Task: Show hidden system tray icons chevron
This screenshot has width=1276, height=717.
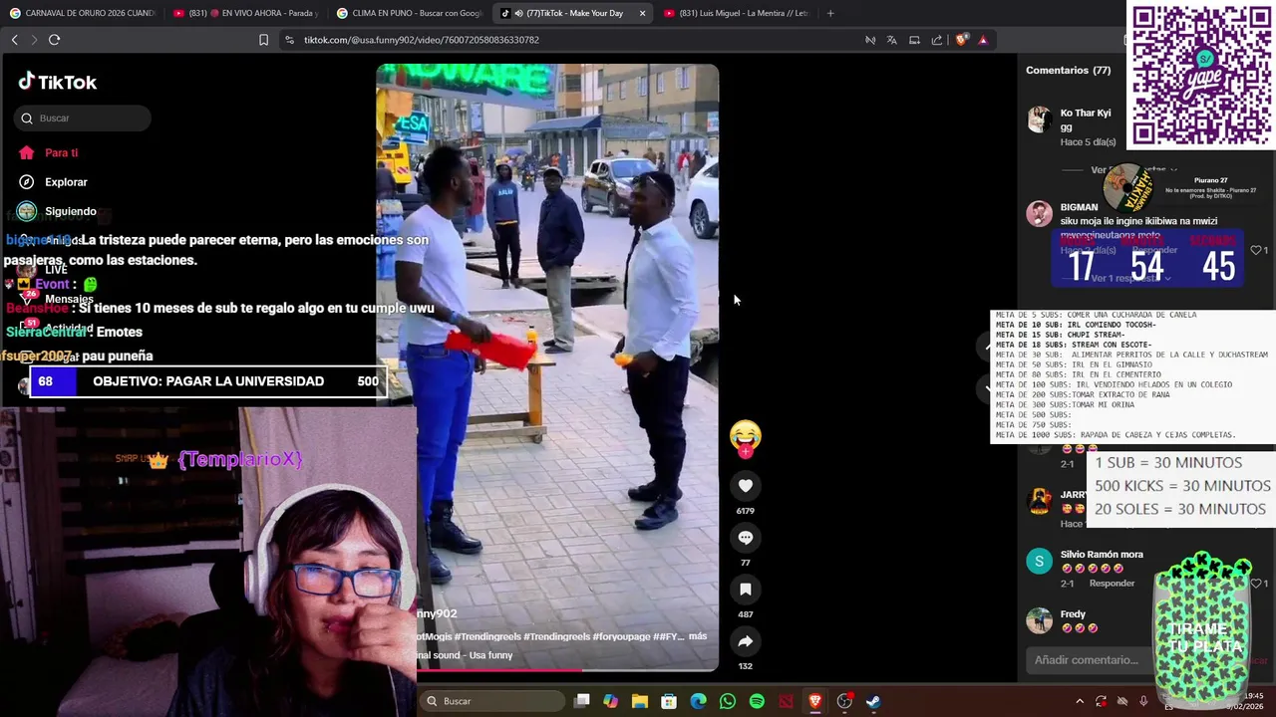Action: pyautogui.click(x=1080, y=701)
